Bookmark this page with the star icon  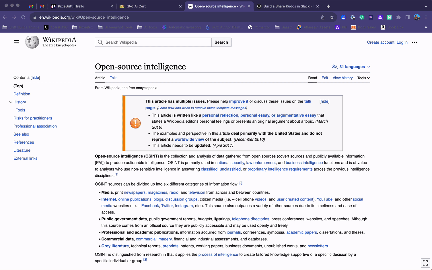(332, 17)
